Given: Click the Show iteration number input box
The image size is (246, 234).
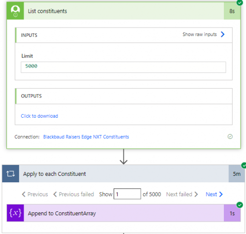Looking at the screenshot, I should [x=127, y=194].
